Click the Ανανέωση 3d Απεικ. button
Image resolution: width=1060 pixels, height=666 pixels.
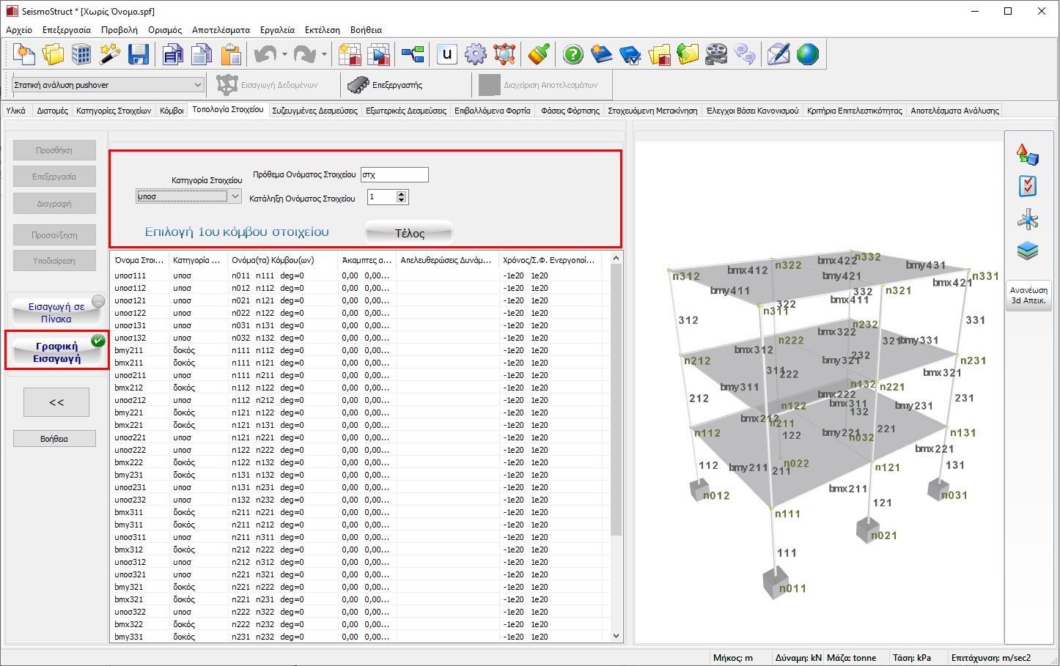[1028, 295]
